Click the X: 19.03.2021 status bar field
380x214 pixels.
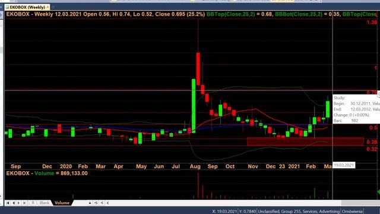[224, 212]
